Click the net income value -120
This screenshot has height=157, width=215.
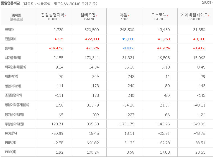(201, 115)
